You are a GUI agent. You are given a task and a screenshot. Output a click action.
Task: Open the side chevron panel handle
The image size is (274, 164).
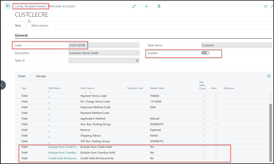point(2,85)
